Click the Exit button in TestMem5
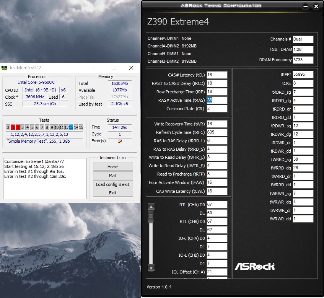324x298 pixels. (113, 193)
